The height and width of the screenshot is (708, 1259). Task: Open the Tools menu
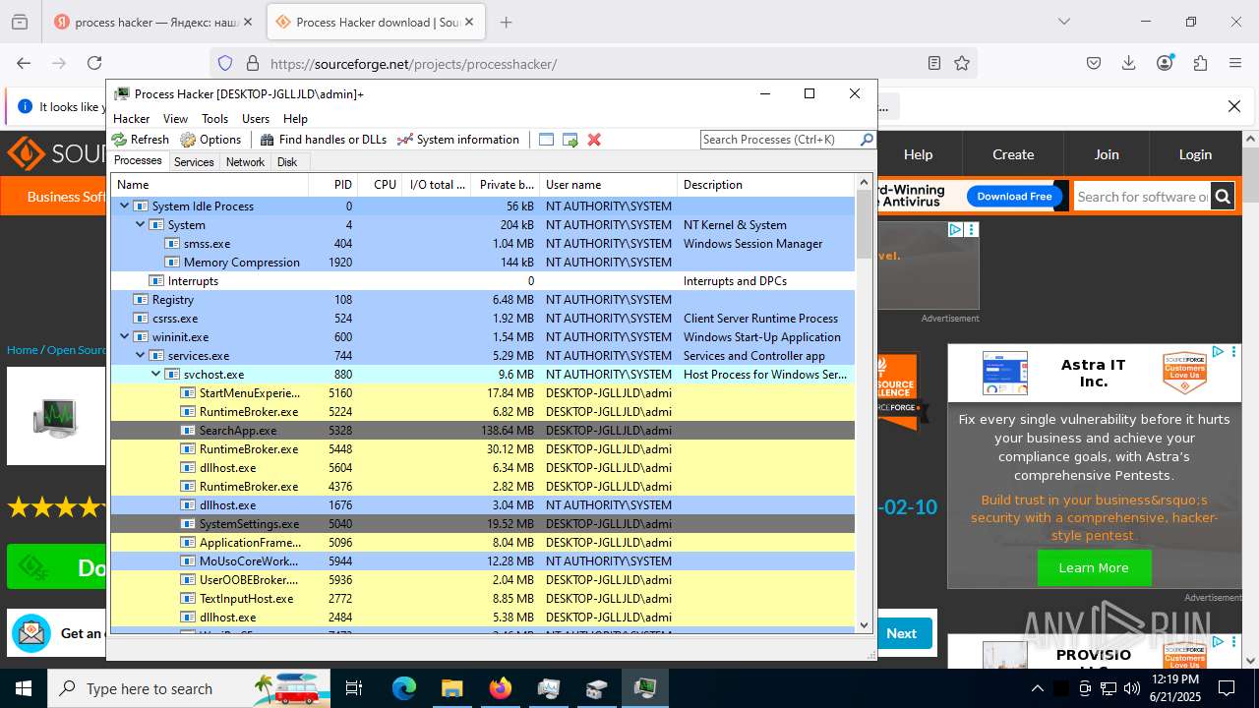[214, 119]
